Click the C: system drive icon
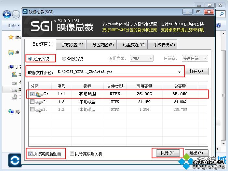Image resolution: width=228 pixels, height=171 pixels. 39,94
